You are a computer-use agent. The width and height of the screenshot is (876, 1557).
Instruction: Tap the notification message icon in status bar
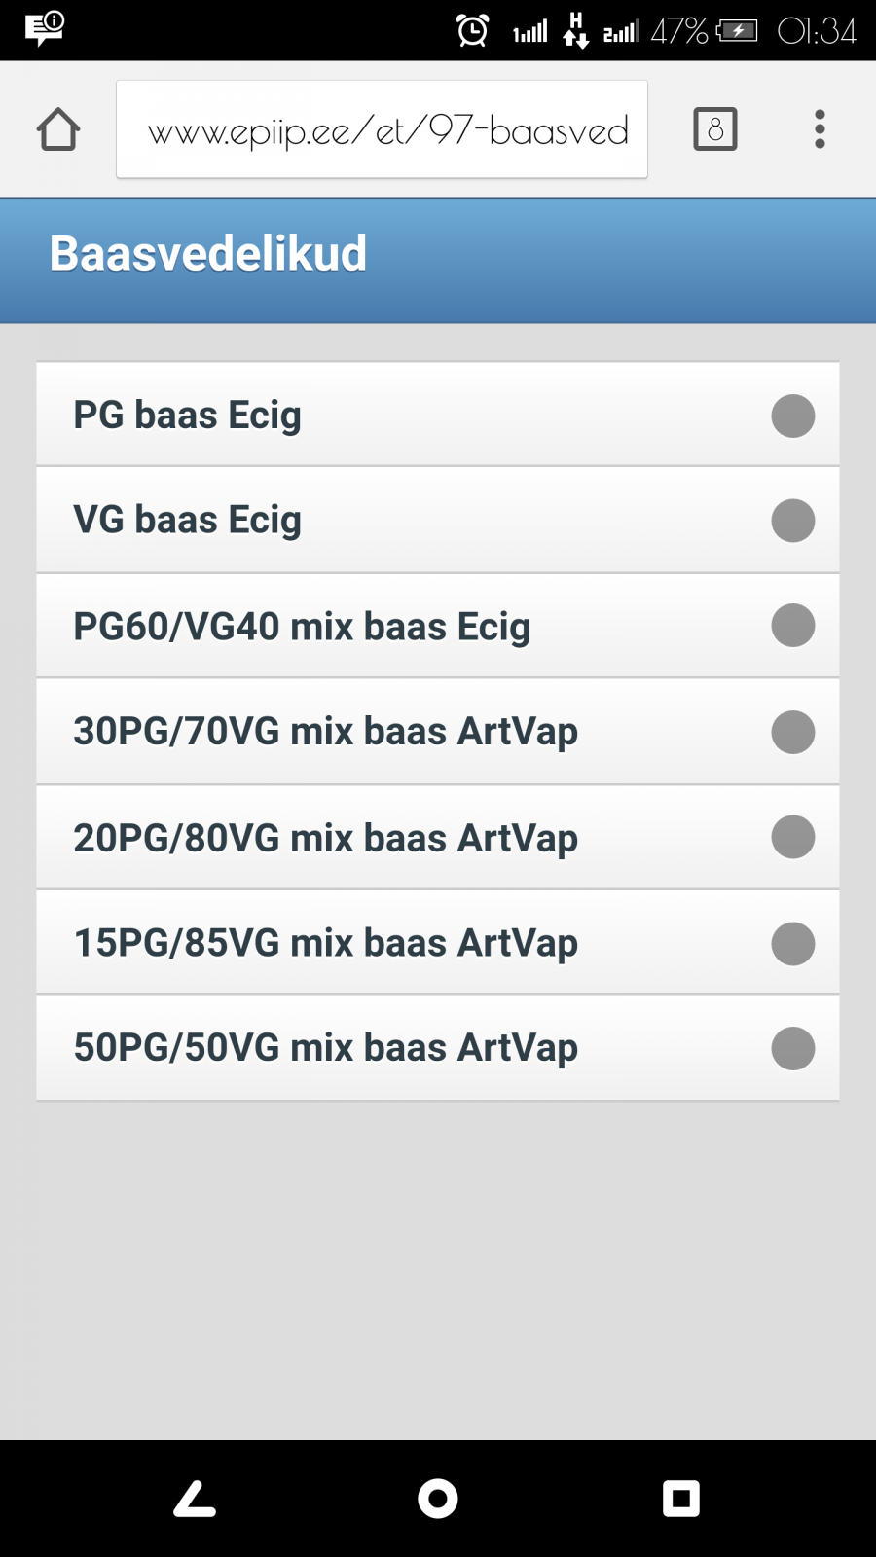pos(44,28)
